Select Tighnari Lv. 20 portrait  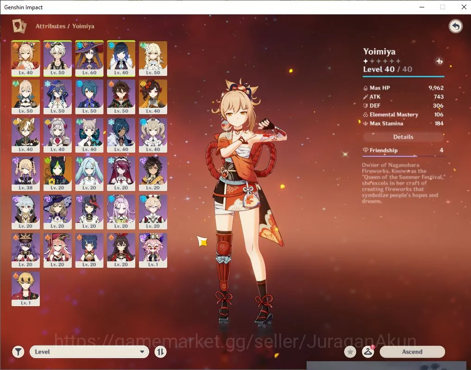[x=57, y=174]
